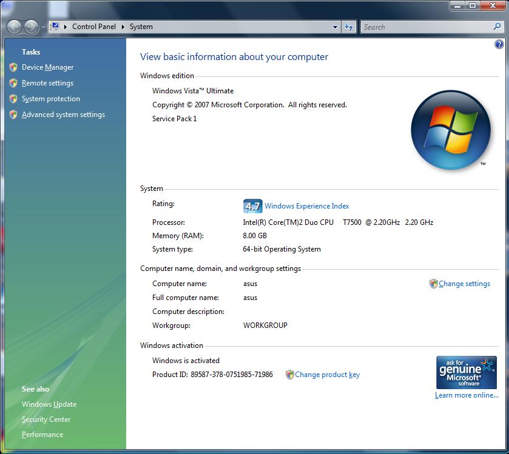
Task: Click the Refresh button beside address bar
Action: 349,27
